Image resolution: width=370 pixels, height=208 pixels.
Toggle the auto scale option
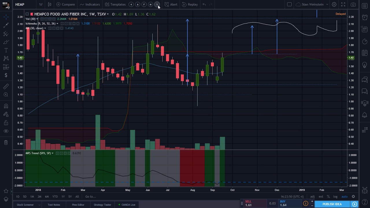pos(344,197)
